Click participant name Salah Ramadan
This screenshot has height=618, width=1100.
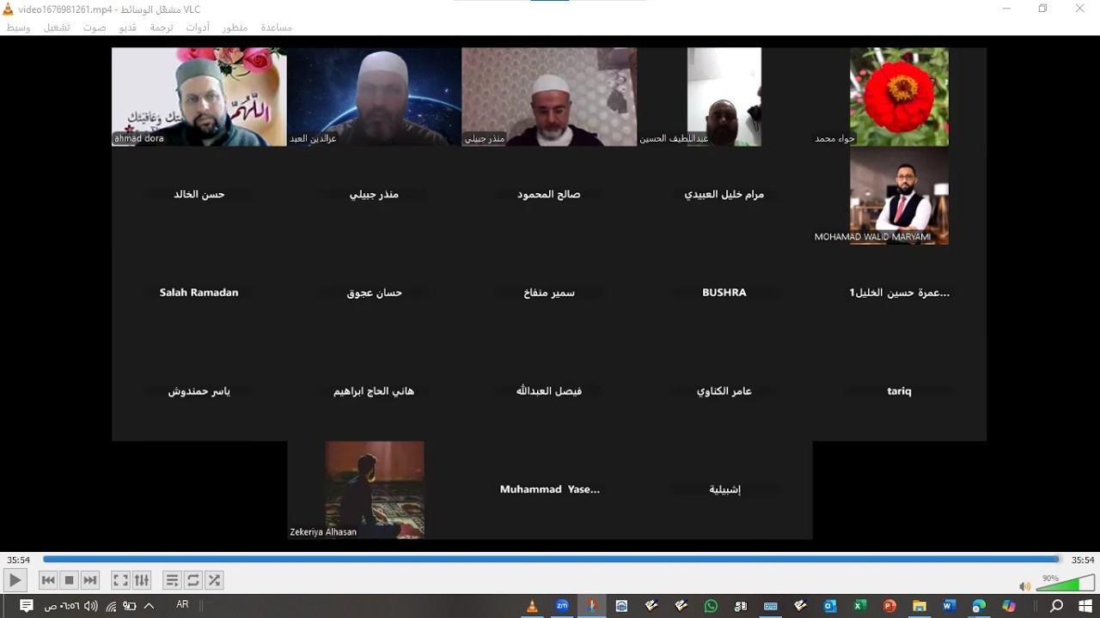pos(199,293)
